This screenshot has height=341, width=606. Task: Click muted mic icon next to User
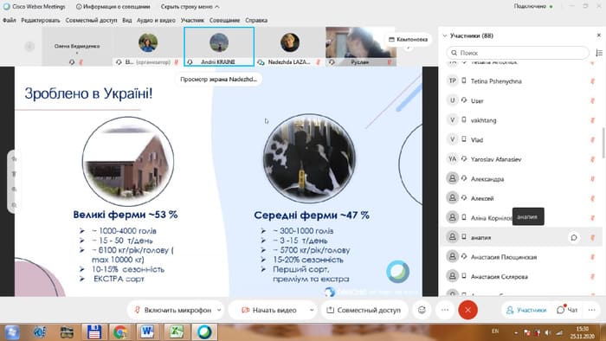pos(592,100)
